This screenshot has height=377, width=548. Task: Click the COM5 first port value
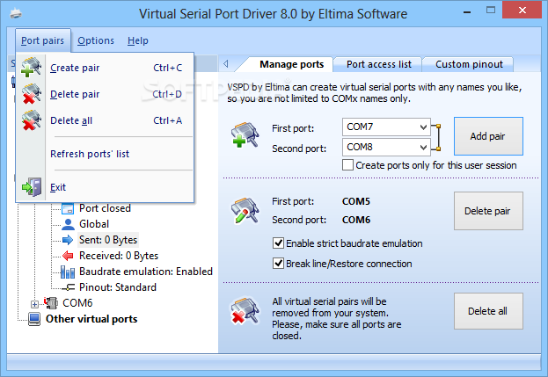tap(355, 201)
